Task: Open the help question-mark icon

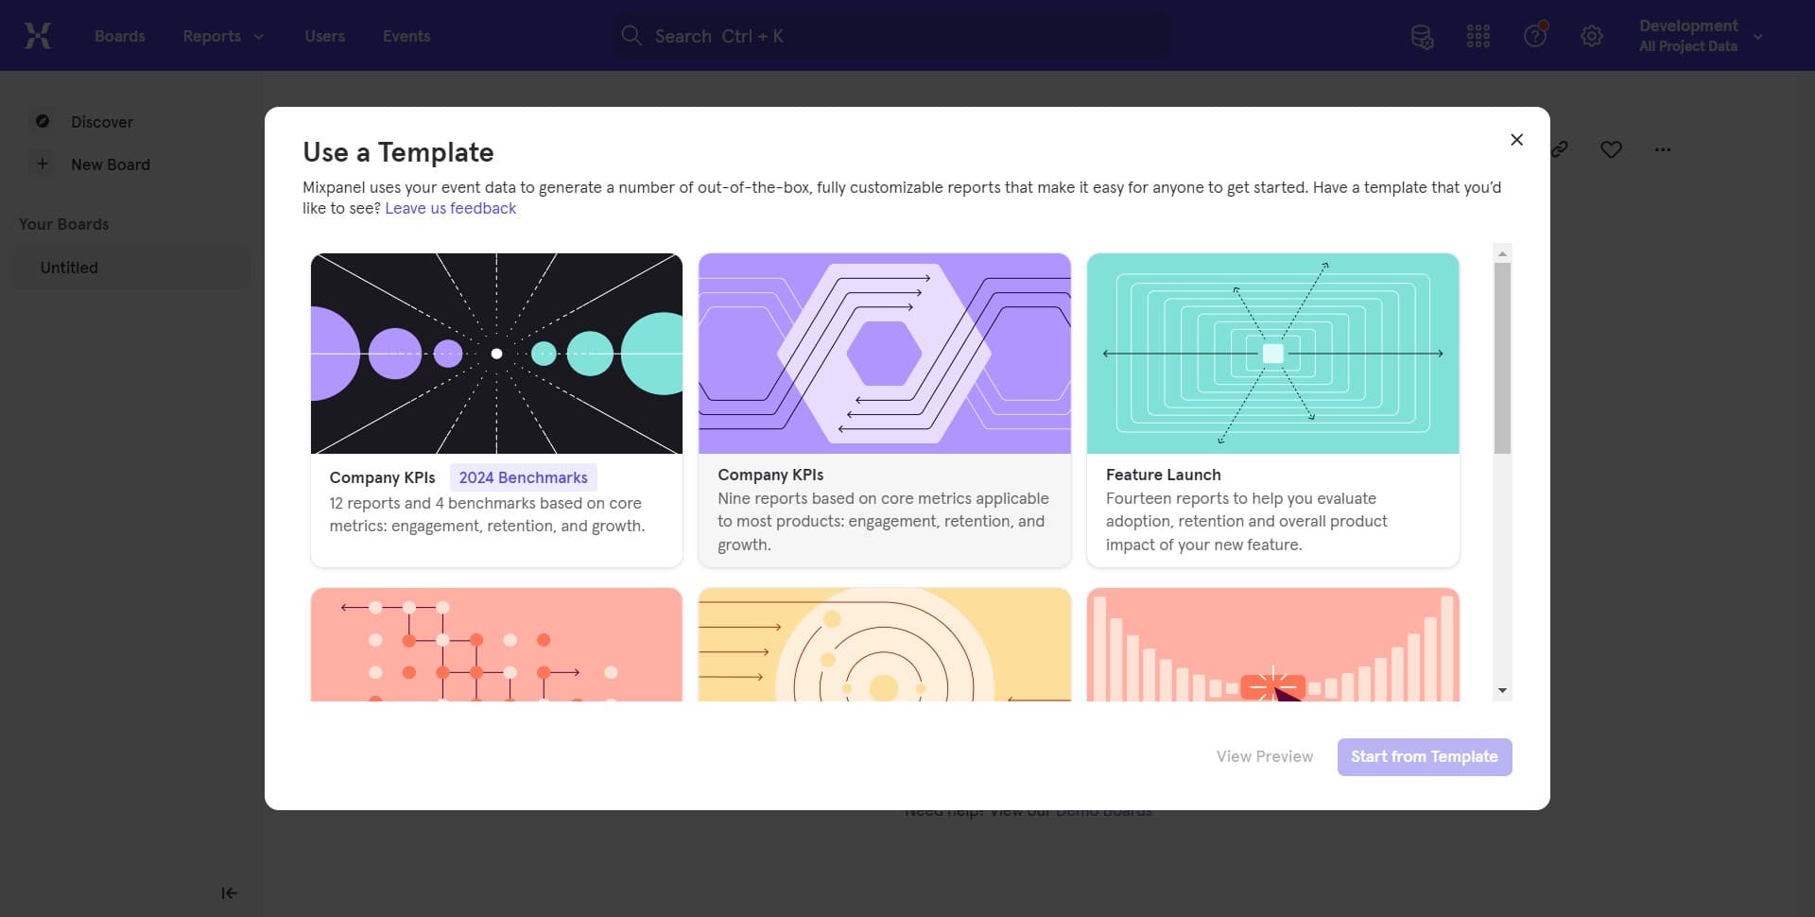Action: pyautogui.click(x=1534, y=35)
